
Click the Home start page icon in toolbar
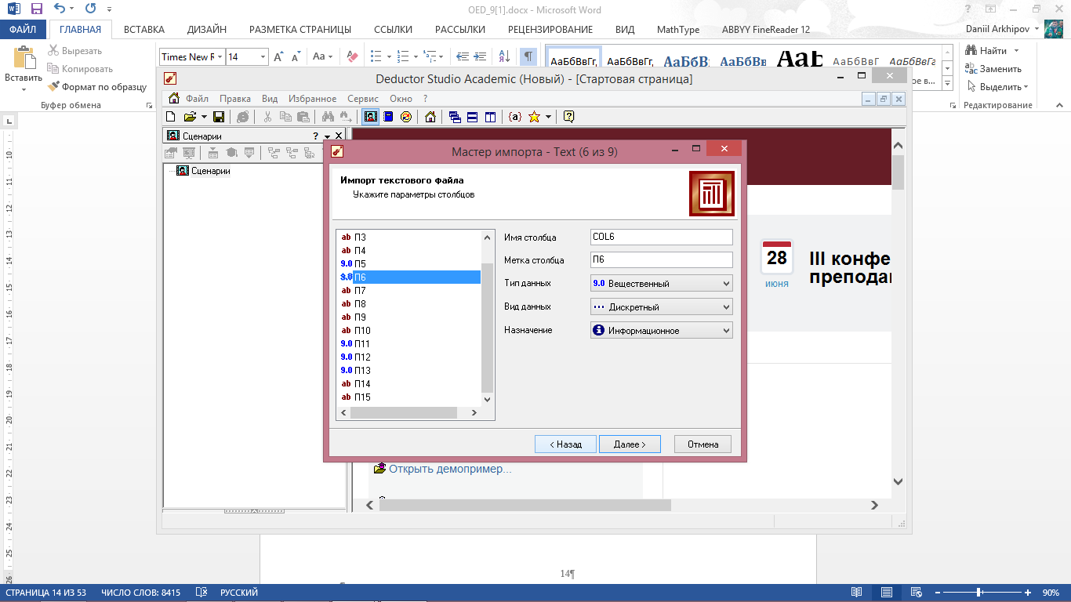(x=430, y=117)
